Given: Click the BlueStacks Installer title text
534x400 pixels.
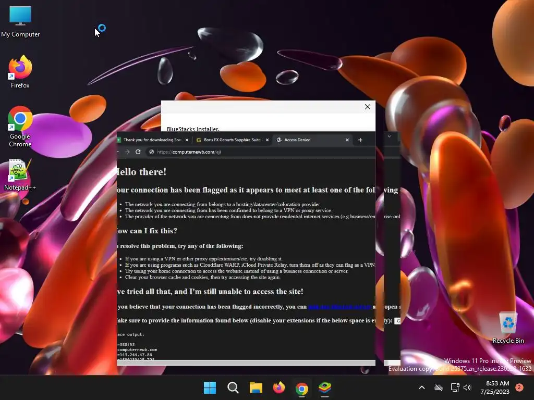Looking at the screenshot, I should 193,129.
